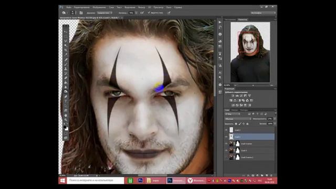Click the Navigator zoom slider
336x189 pixels.
click(253, 85)
